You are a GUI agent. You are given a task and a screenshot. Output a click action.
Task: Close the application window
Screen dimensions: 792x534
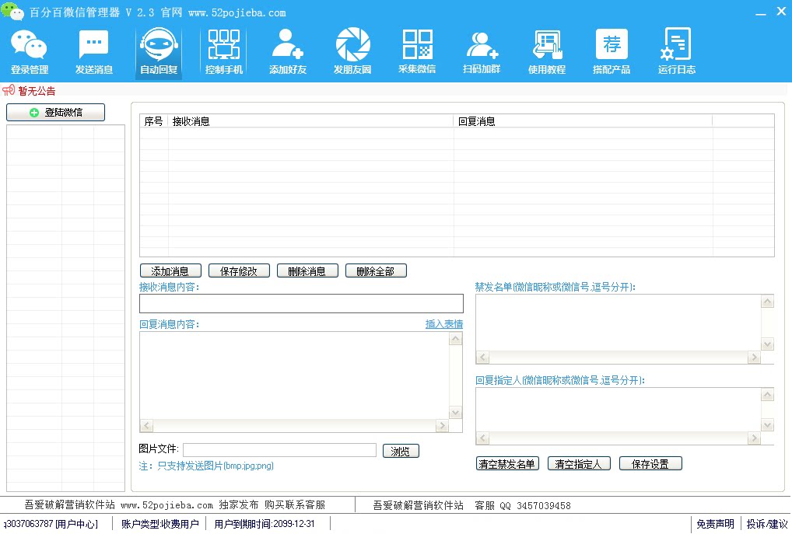coord(781,11)
